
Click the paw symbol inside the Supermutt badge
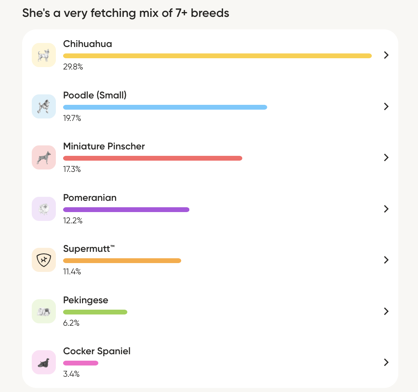43,260
